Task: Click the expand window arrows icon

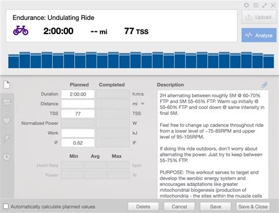Action: [264, 5]
